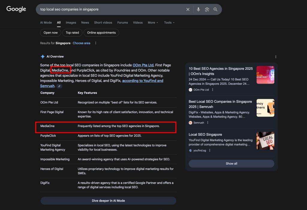Open three-dot menu beside OOm Pte Ltd source

coord(213,90)
